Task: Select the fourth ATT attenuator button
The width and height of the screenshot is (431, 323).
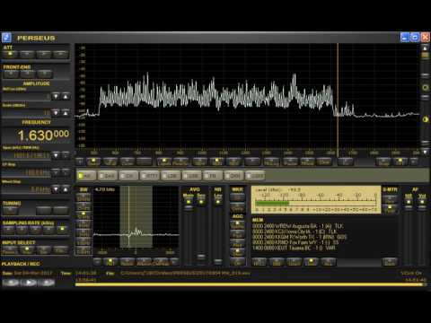Action: tap(61, 54)
